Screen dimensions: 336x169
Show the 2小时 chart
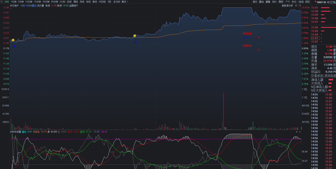point(62,1)
